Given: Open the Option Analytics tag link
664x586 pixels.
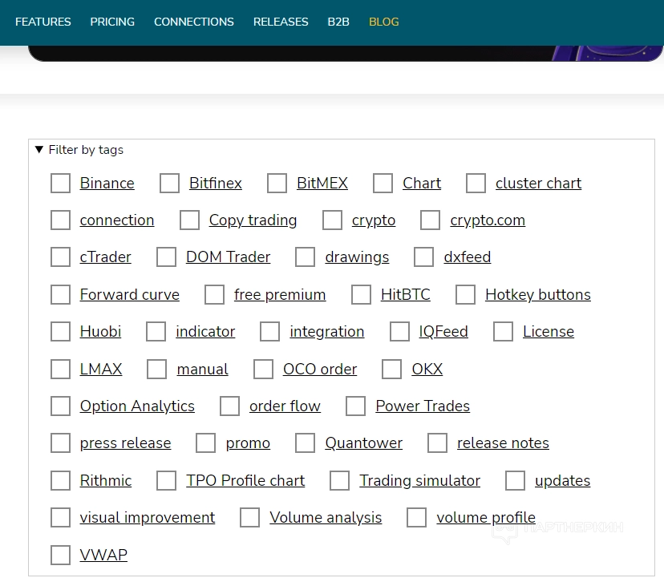Looking at the screenshot, I should pos(137,406).
